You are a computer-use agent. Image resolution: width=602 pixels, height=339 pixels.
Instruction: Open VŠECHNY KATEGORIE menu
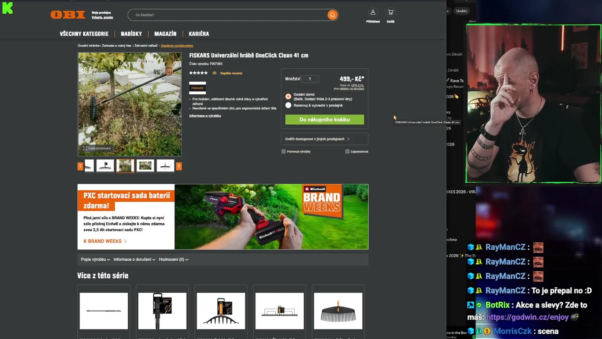point(84,34)
